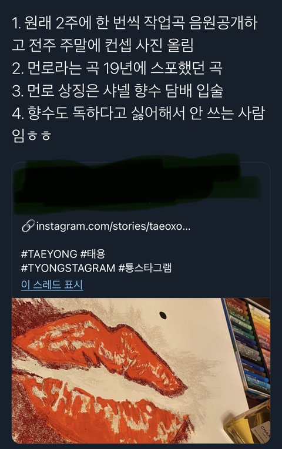
Task: Select the line '3. 먼로 상징은 샤넬 향수 담배 입술'
Action: 117,91
